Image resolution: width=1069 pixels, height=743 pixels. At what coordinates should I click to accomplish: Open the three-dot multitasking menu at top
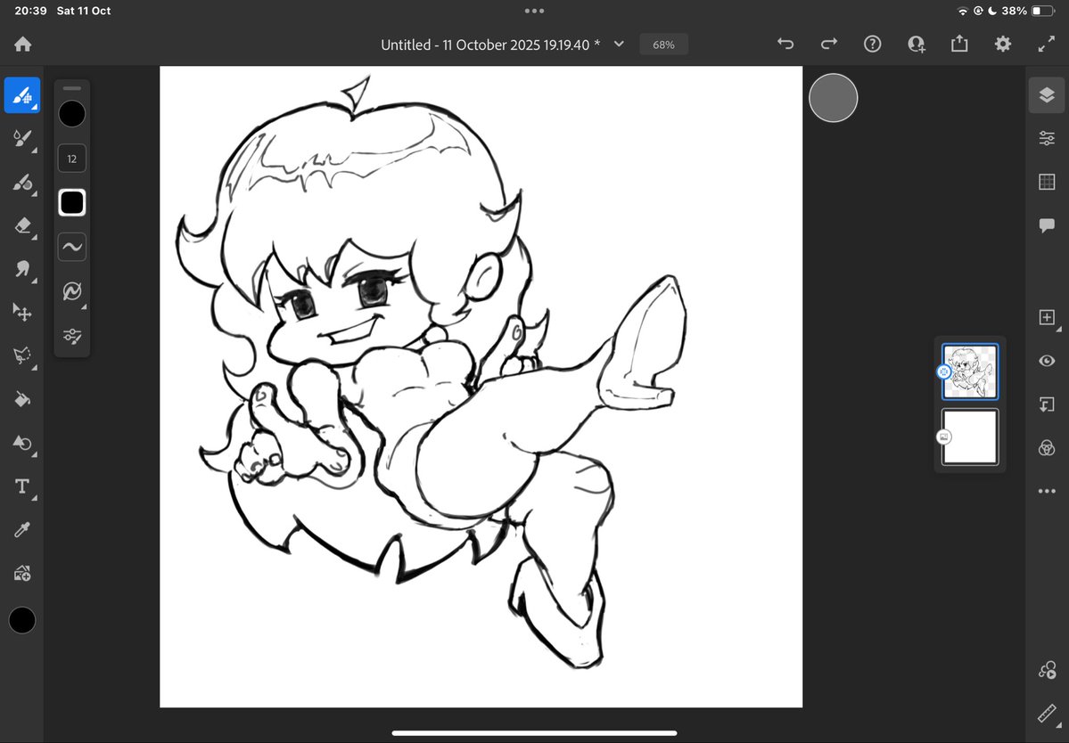[535, 11]
